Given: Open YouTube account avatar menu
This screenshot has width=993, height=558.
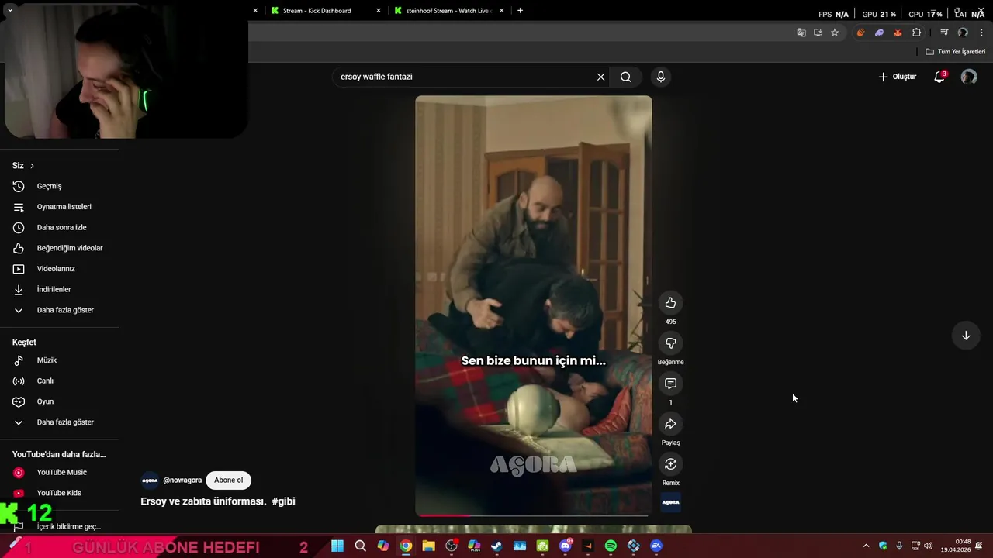Looking at the screenshot, I should tap(969, 77).
